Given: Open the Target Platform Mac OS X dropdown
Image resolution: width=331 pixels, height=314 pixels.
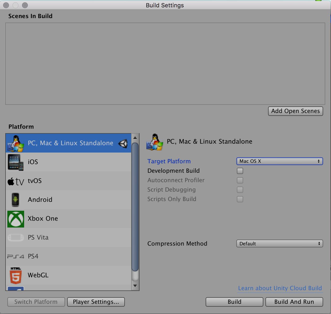Looking at the screenshot, I should pyautogui.click(x=280, y=161).
